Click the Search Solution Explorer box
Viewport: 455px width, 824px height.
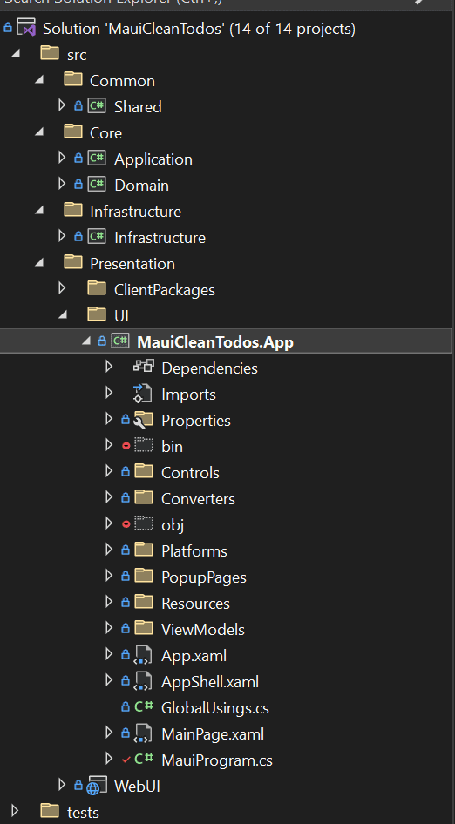210,3
